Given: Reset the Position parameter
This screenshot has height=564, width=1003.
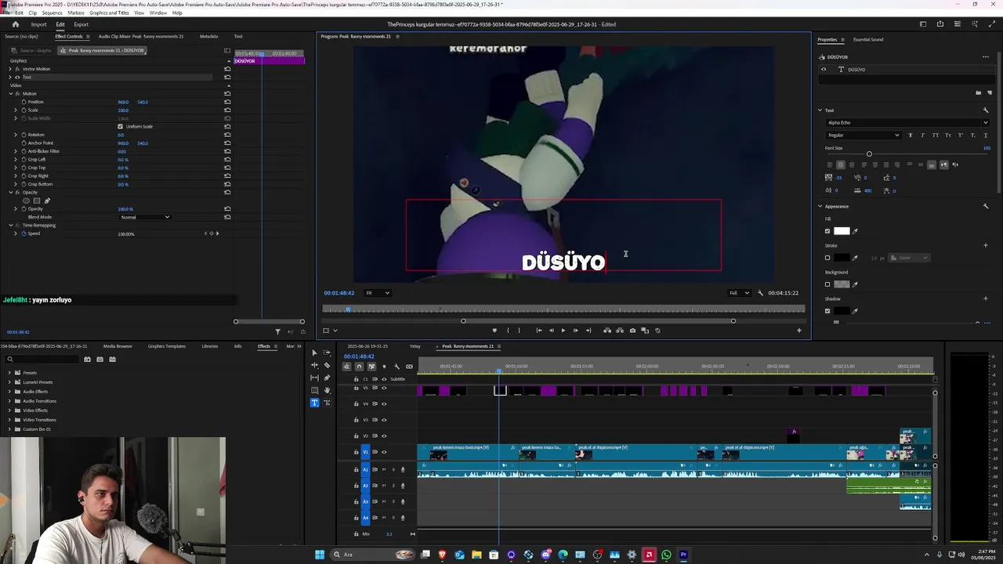Looking at the screenshot, I should pos(227,102).
